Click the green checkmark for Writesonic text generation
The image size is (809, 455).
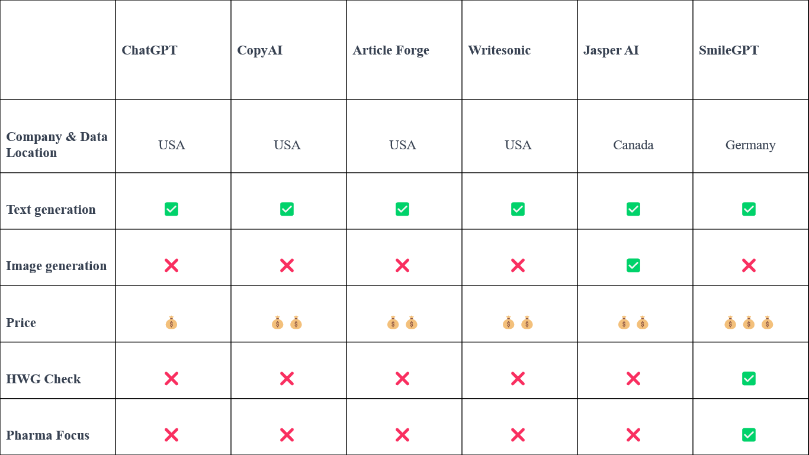click(x=518, y=209)
